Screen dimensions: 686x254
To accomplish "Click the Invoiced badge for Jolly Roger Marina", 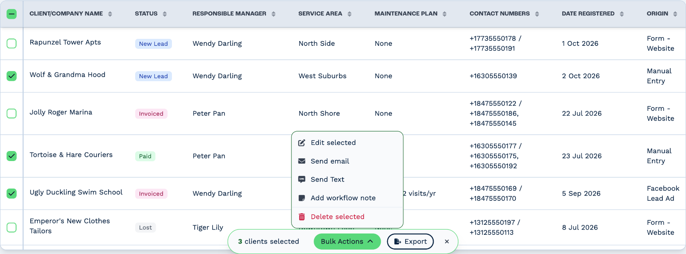I will tap(151, 113).
